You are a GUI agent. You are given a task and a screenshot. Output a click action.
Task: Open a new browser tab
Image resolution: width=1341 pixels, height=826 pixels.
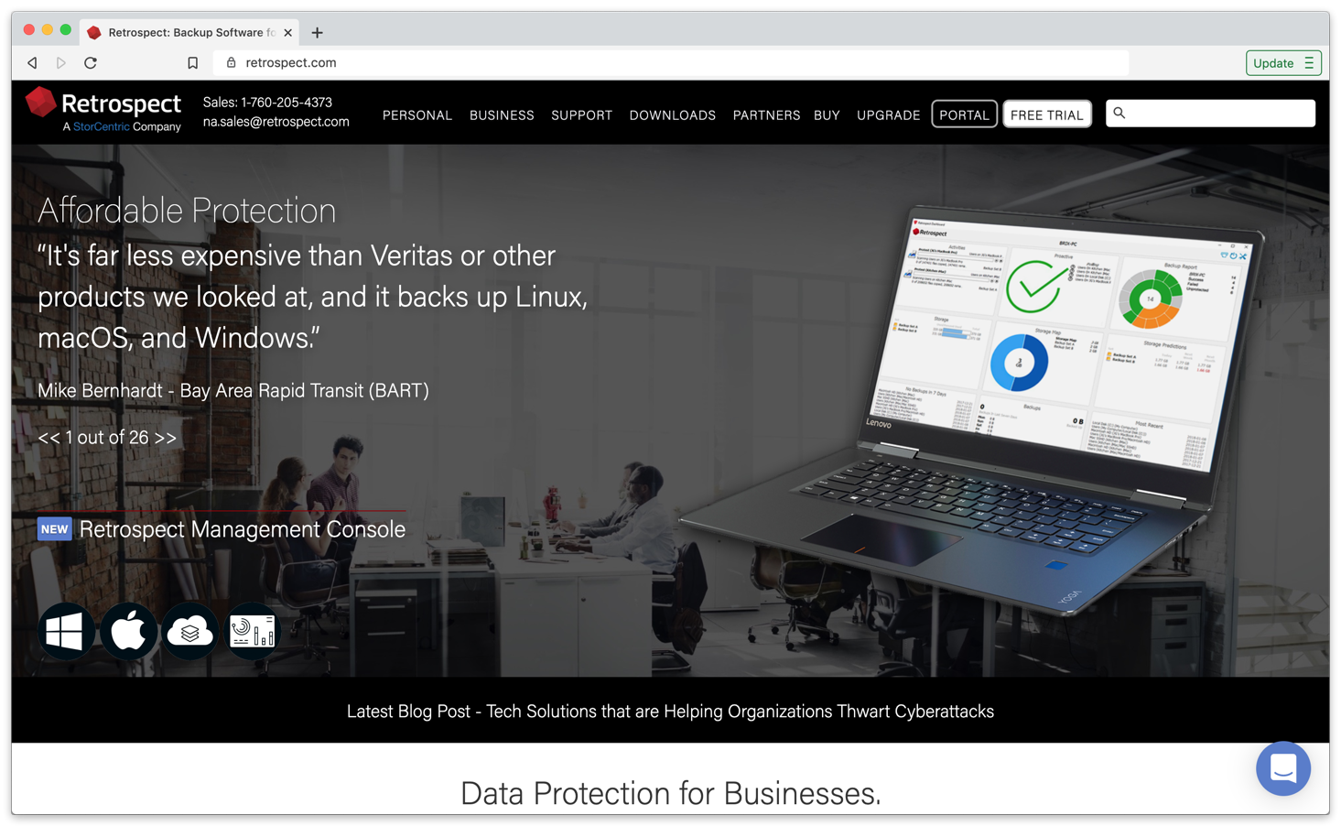coord(317,32)
